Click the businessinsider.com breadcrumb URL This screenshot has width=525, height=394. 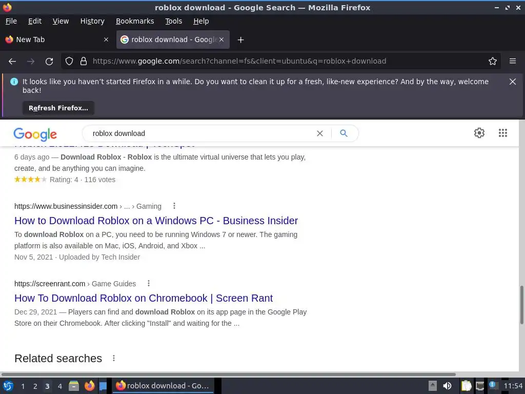coord(88,206)
